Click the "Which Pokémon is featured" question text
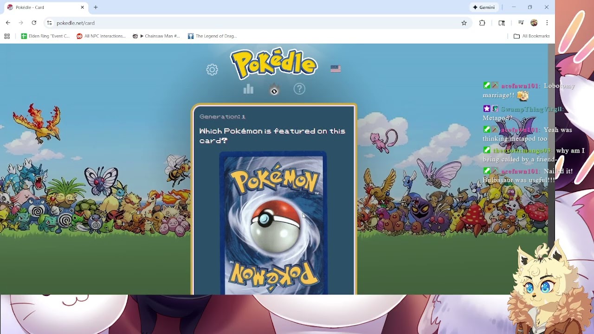Image resolution: width=594 pixels, height=334 pixels. tap(272, 136)
